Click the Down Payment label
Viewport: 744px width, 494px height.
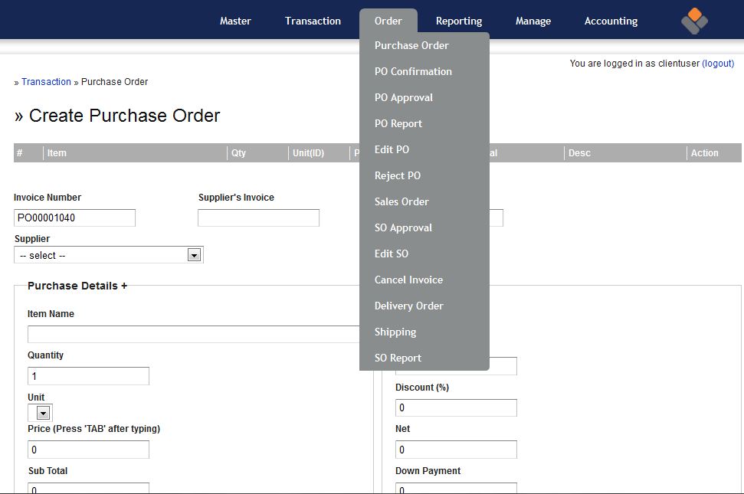tap(428, 471)
